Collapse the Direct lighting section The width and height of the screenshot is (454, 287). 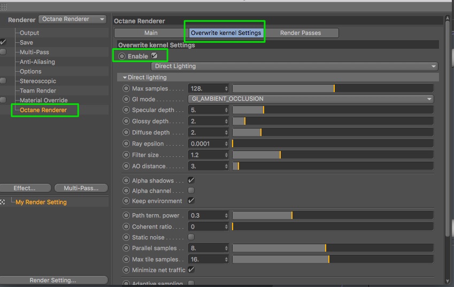[x=125, y=78]
